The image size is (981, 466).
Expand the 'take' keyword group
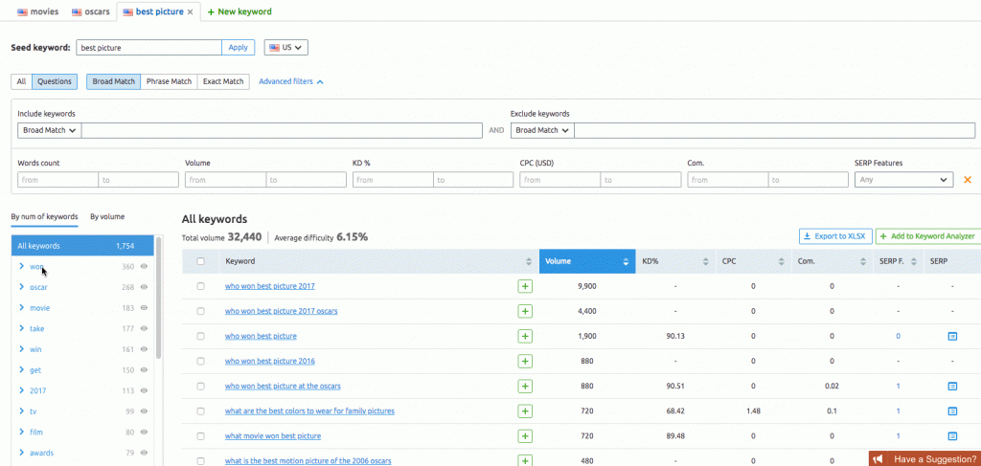(21, 328)
